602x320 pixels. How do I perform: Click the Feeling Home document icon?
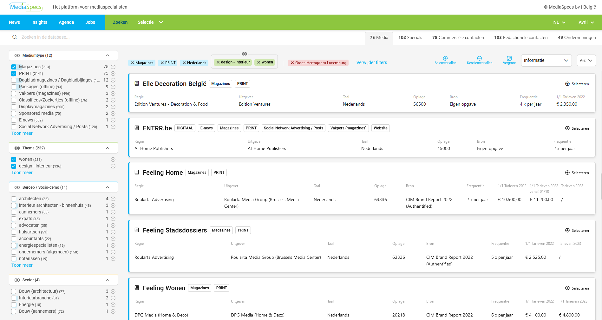tap(137, 172)
